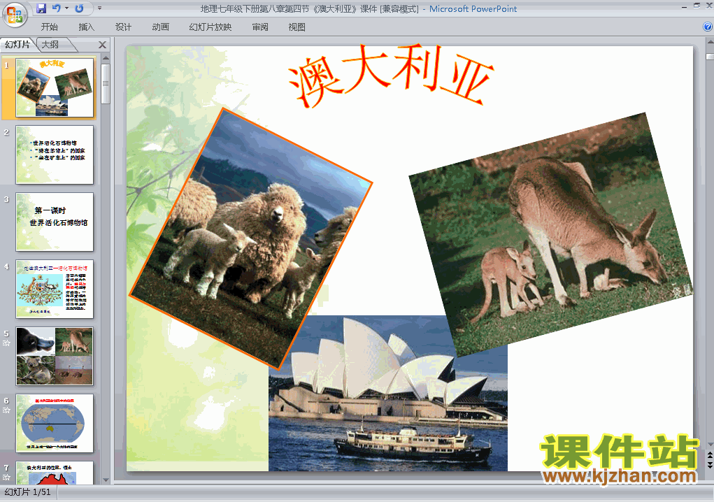714x502 pixels.
Task: Switch to the 设计 ribbon tab
Action: pyautogui.click(x=123, y=27)
